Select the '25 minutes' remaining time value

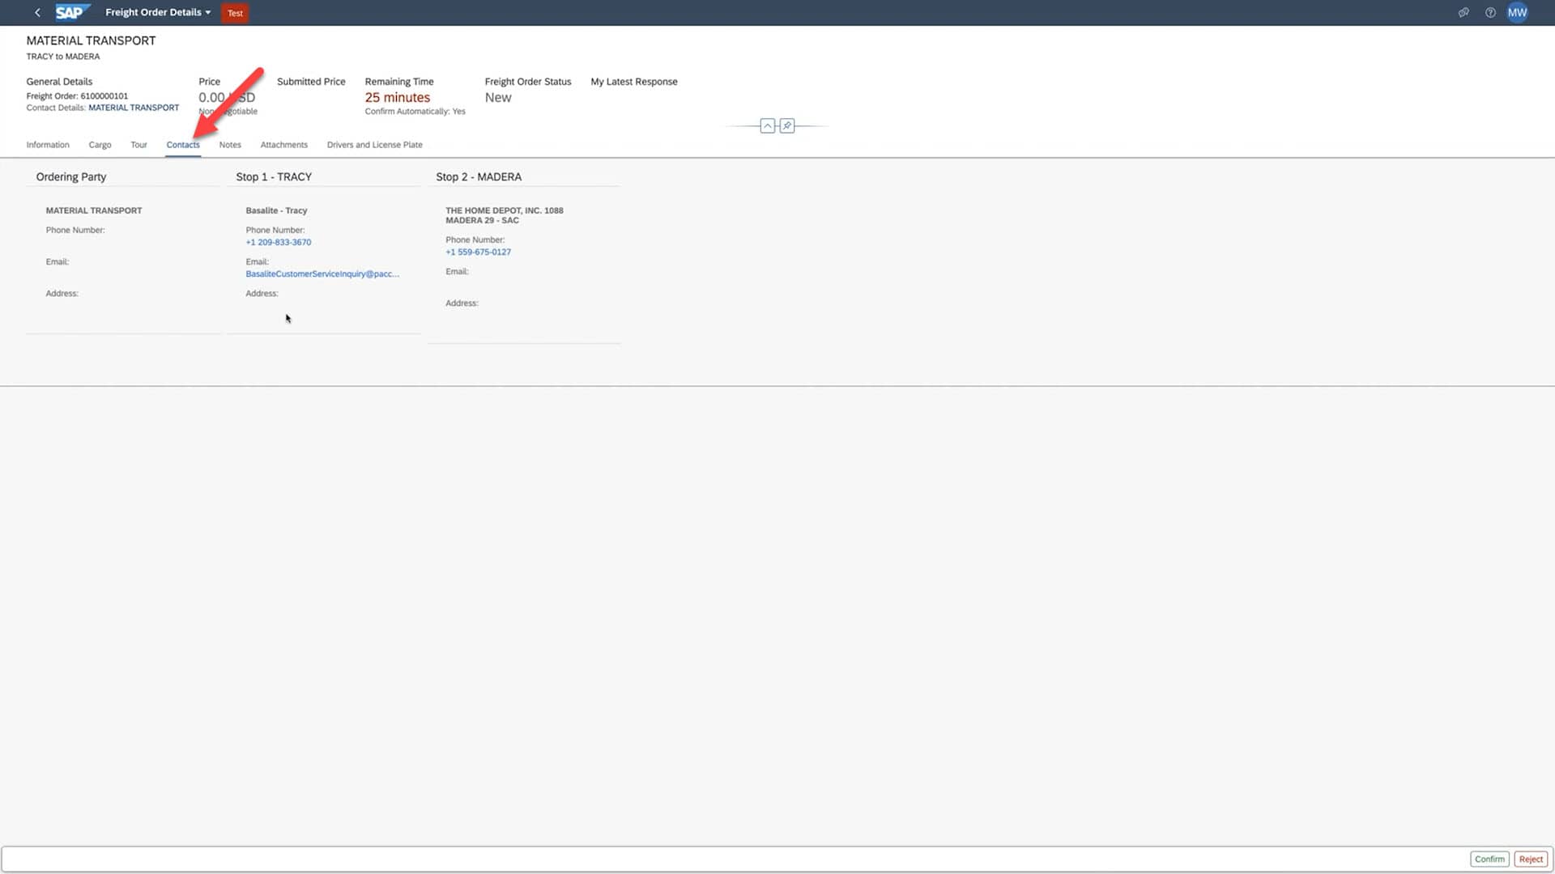click(x=397, y=97)
